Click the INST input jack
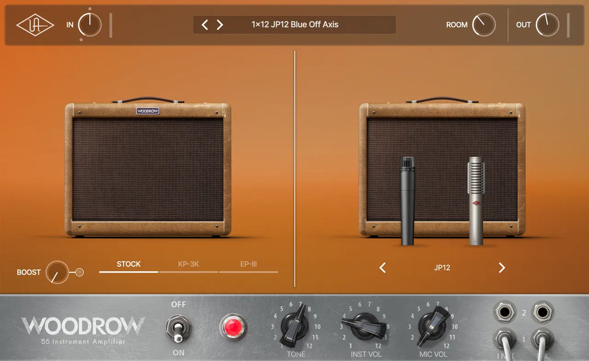Screen dimensions: 589x361 (x=506, y=311)
